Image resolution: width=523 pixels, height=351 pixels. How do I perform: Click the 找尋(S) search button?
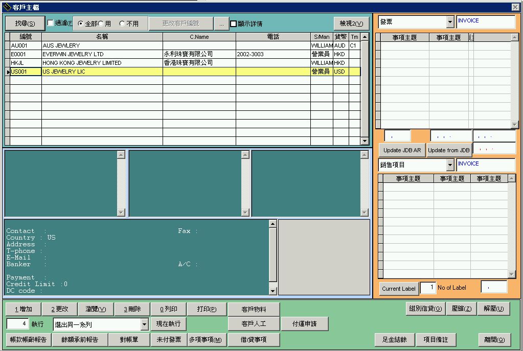pyautogui.click(x=25, y=24)
